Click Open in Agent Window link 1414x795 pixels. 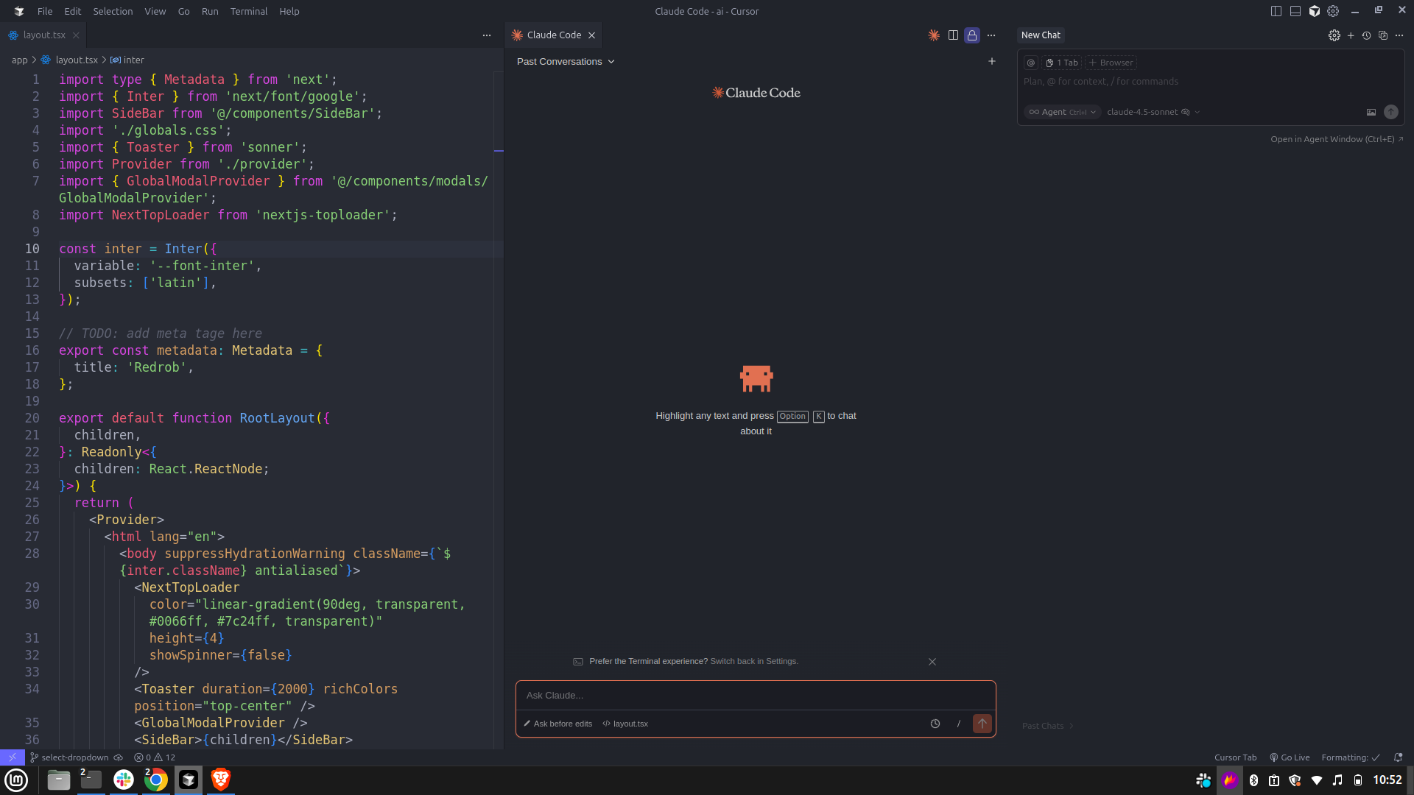click(x=1334, y=139)
